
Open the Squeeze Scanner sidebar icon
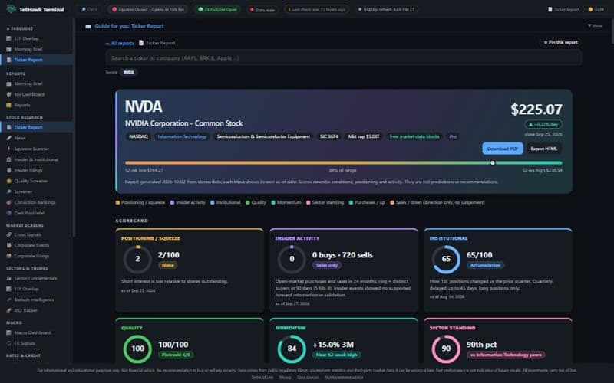[8, 149]
